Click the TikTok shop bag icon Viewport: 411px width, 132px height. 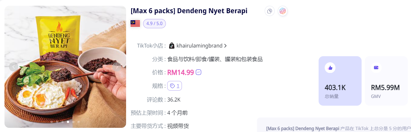172,46
